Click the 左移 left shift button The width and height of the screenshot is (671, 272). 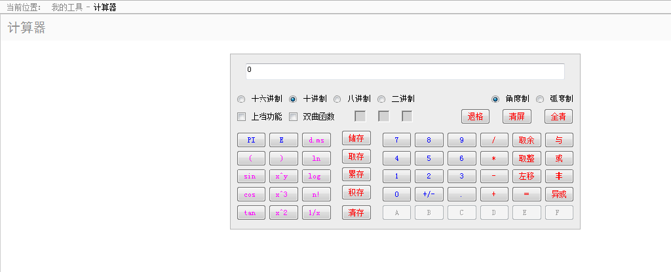(x=526, y=177)
